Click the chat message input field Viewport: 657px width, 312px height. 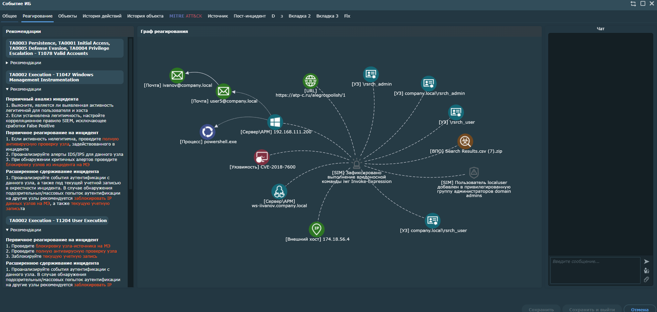[x=595, y=270]
